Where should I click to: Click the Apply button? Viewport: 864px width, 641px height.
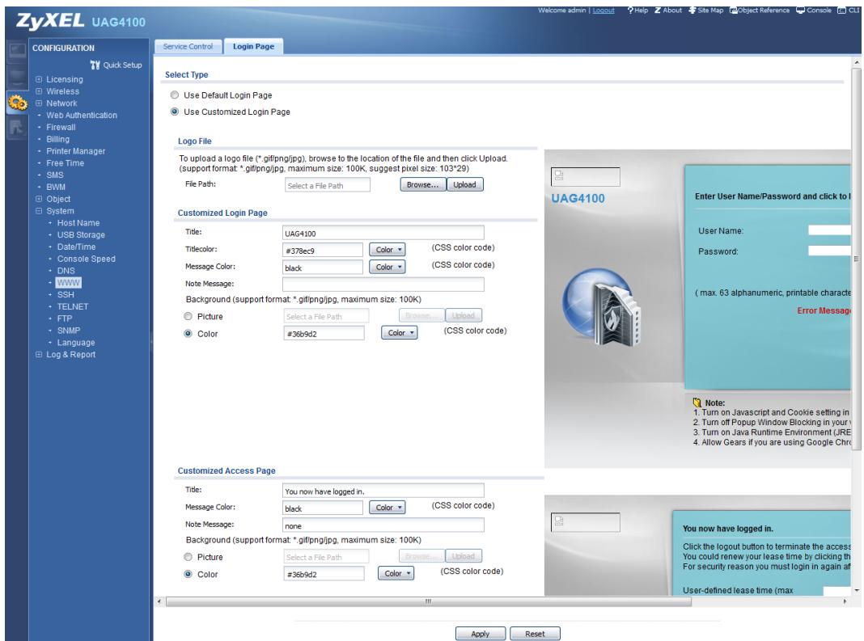tap(480, 634)
